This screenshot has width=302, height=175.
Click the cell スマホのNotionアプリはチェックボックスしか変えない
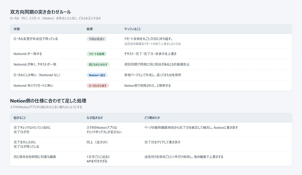(x=104, y=130)
